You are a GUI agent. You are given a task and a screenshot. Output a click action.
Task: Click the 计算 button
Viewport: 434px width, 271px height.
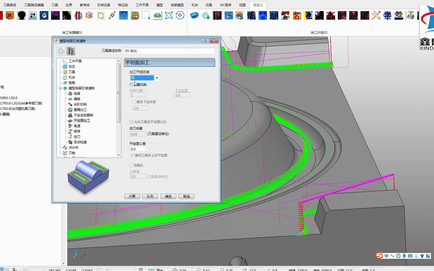coord(132,197)
